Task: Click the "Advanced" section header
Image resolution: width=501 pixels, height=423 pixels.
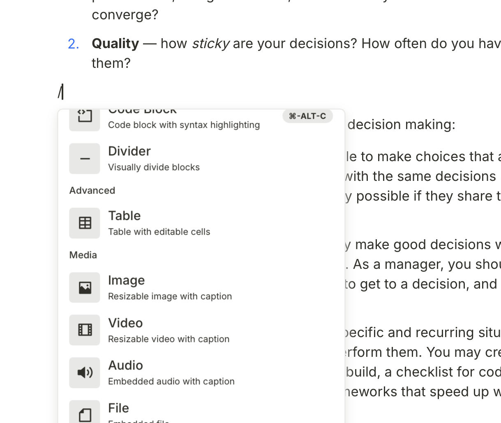Action: pyautogui.click(x=92, y=191)
